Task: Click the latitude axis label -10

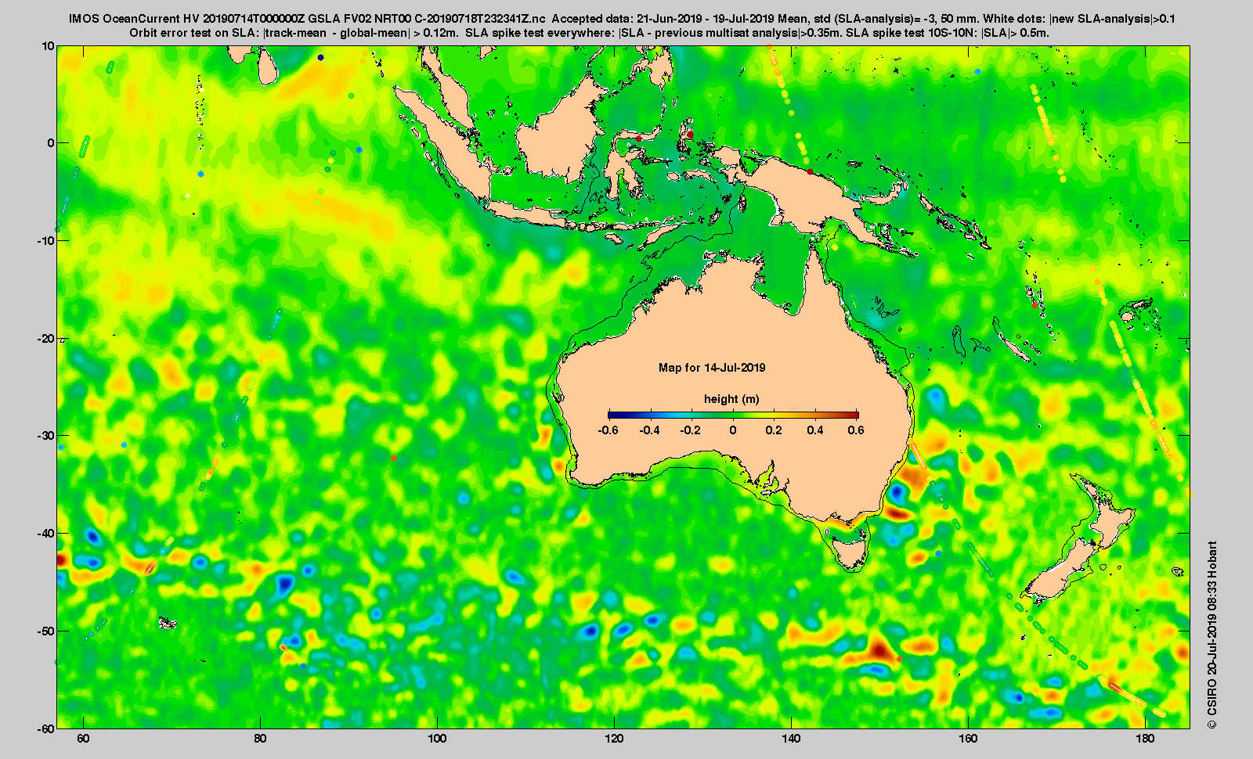Action: point(46,241)
